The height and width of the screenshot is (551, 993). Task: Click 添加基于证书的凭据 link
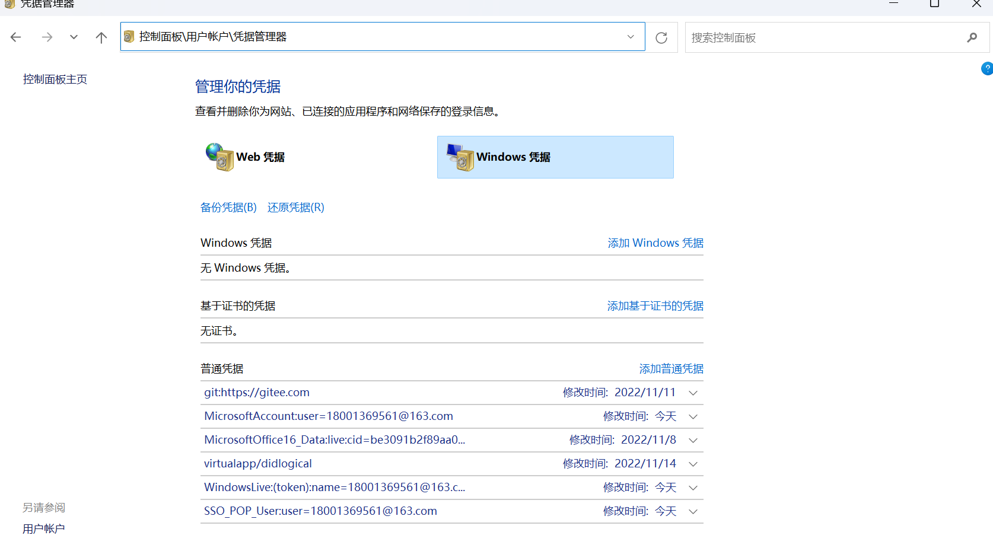click(x=655, y=306)
